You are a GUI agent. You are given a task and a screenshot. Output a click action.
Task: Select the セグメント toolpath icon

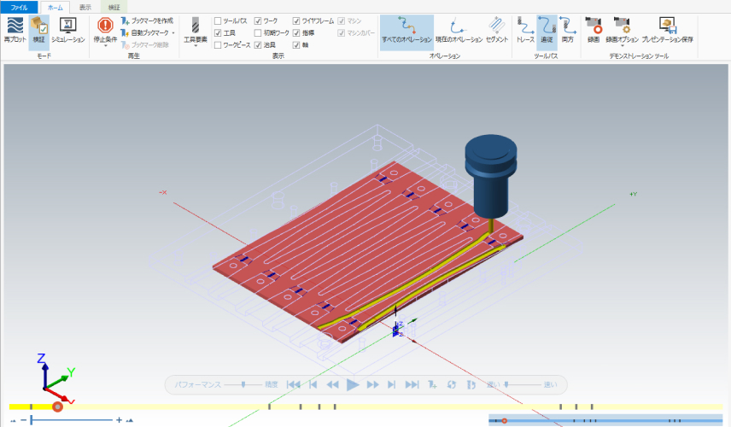tap(496, 26)
